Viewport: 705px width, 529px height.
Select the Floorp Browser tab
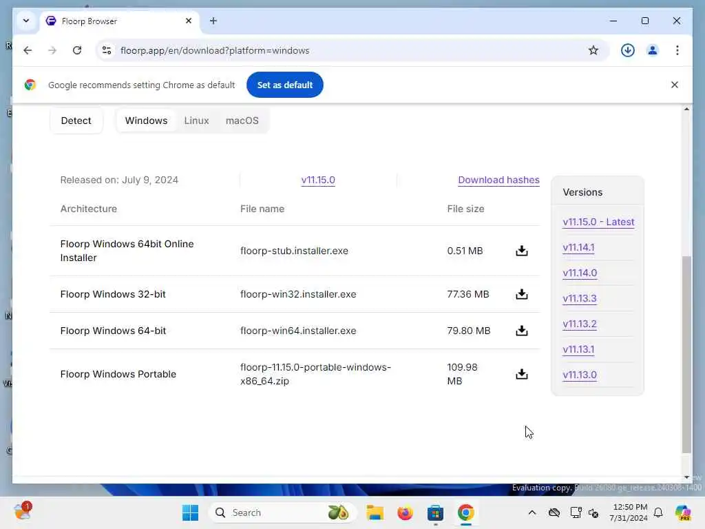coord(119,21)
